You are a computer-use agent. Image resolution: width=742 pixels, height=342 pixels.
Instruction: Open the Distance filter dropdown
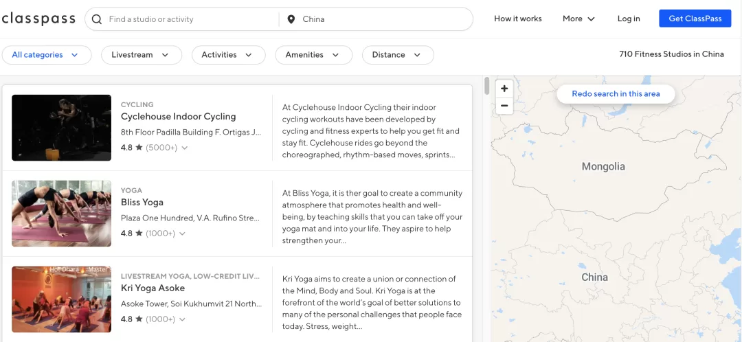(x=398, y=55)
